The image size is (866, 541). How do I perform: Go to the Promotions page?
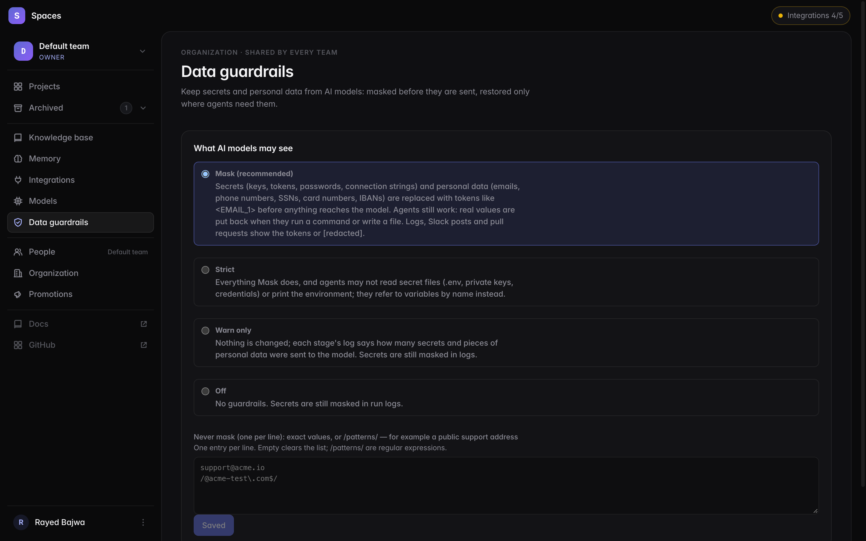point(81,295)
